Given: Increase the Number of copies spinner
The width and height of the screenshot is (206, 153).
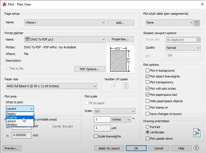Looking at the screenshot, I should 126,85.
